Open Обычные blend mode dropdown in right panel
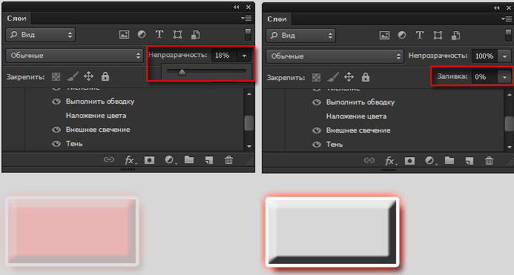The width and height of the screenshot is (514, 275). coord(335,56)
